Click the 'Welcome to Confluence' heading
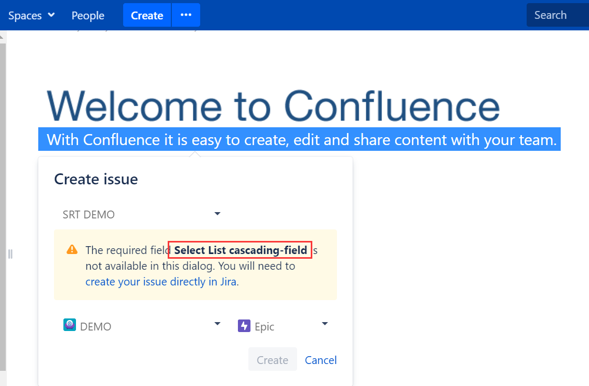 point(273,106)
